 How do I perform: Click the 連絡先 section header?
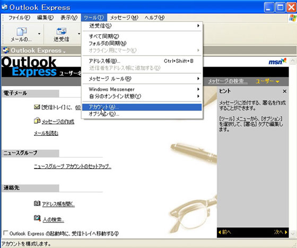tap(30, 188)
